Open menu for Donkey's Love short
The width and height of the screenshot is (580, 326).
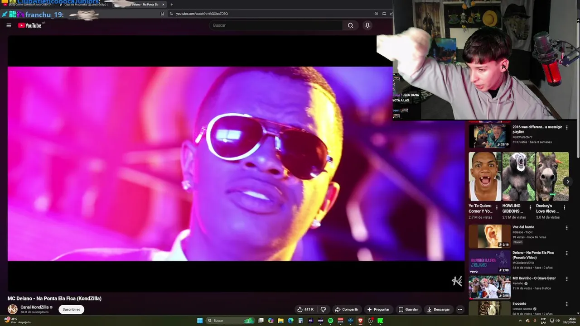click(564, 208)
